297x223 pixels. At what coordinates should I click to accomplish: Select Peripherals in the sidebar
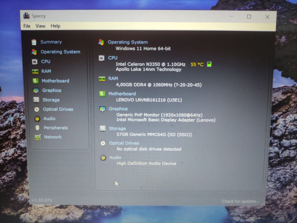point(55,128)
